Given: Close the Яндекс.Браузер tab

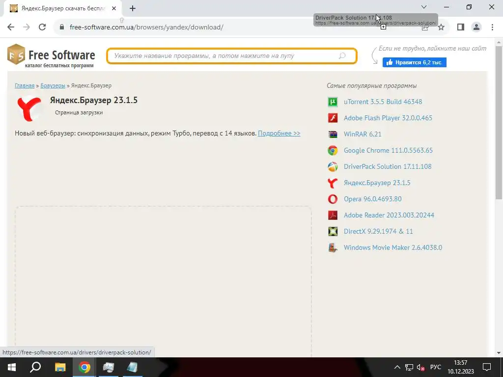Looking at the screenshot, I should [114, 9].
